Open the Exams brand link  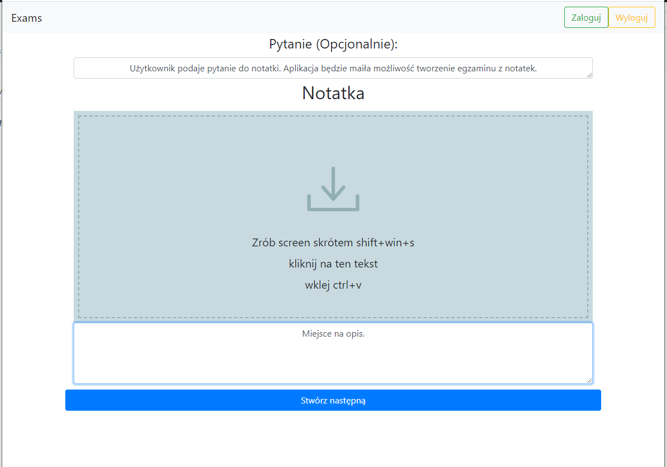(26, 17)
